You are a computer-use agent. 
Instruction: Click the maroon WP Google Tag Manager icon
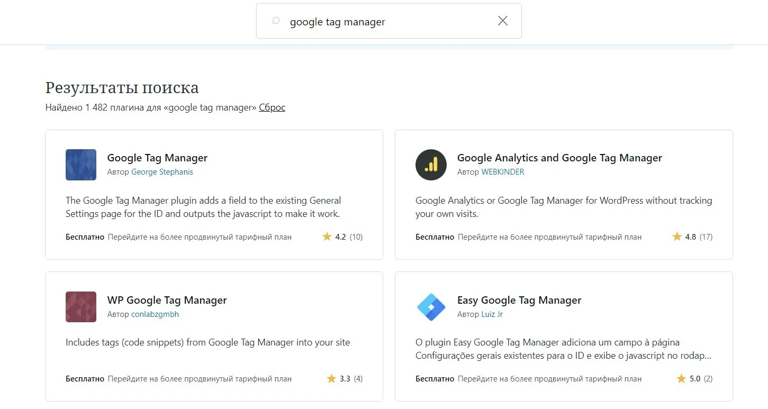(x=81, y=307)
